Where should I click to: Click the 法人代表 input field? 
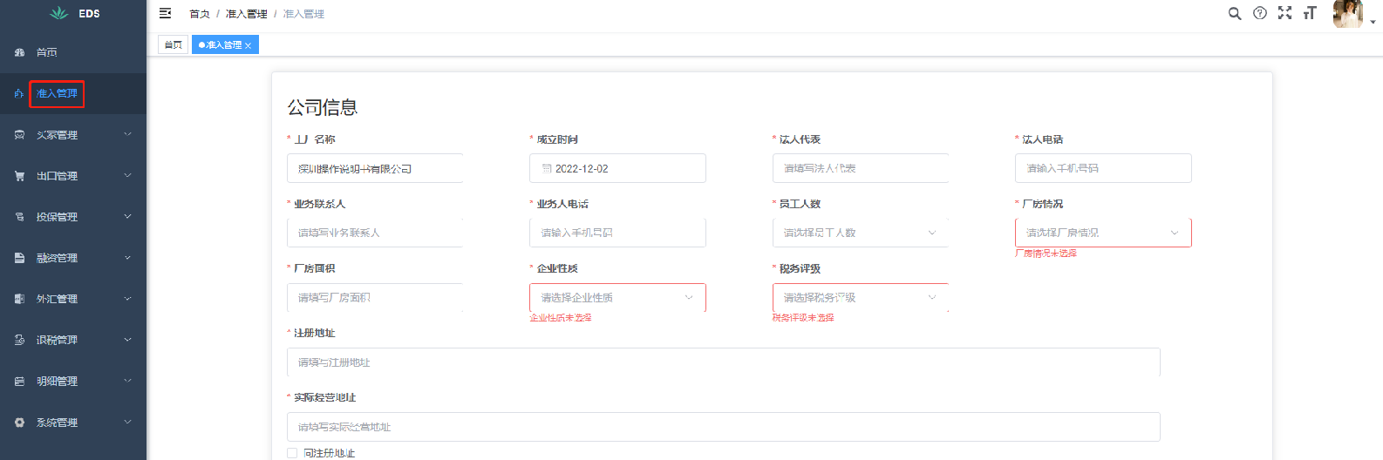(x=861, y=168)
